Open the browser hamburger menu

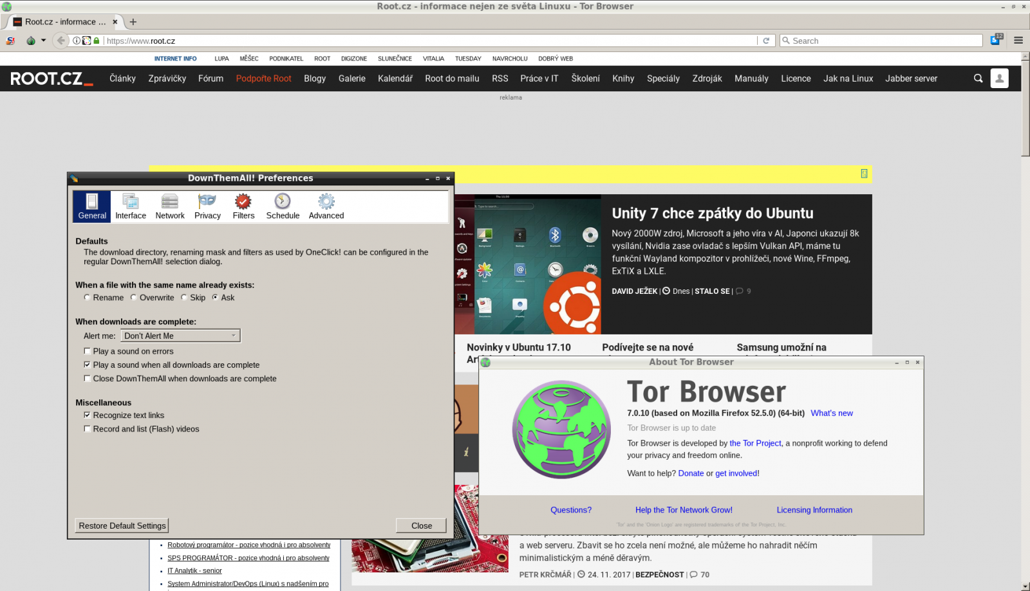pos(1018,40)
